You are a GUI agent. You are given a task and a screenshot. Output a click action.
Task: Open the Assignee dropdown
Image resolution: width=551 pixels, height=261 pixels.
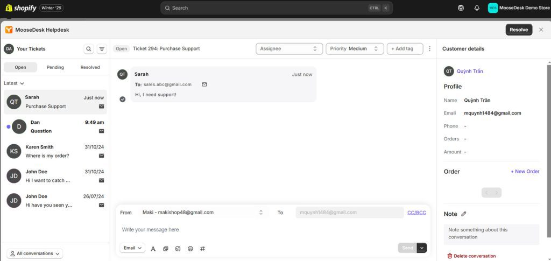point(289,49)
